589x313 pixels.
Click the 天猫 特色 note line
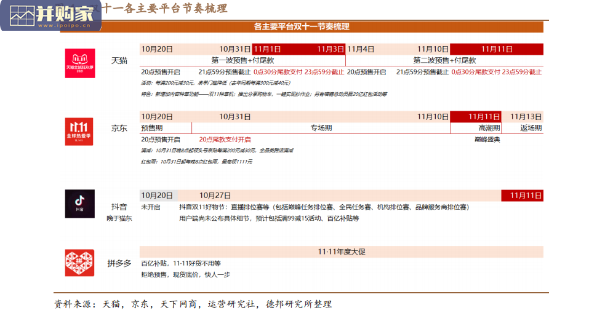coord(263,94)
